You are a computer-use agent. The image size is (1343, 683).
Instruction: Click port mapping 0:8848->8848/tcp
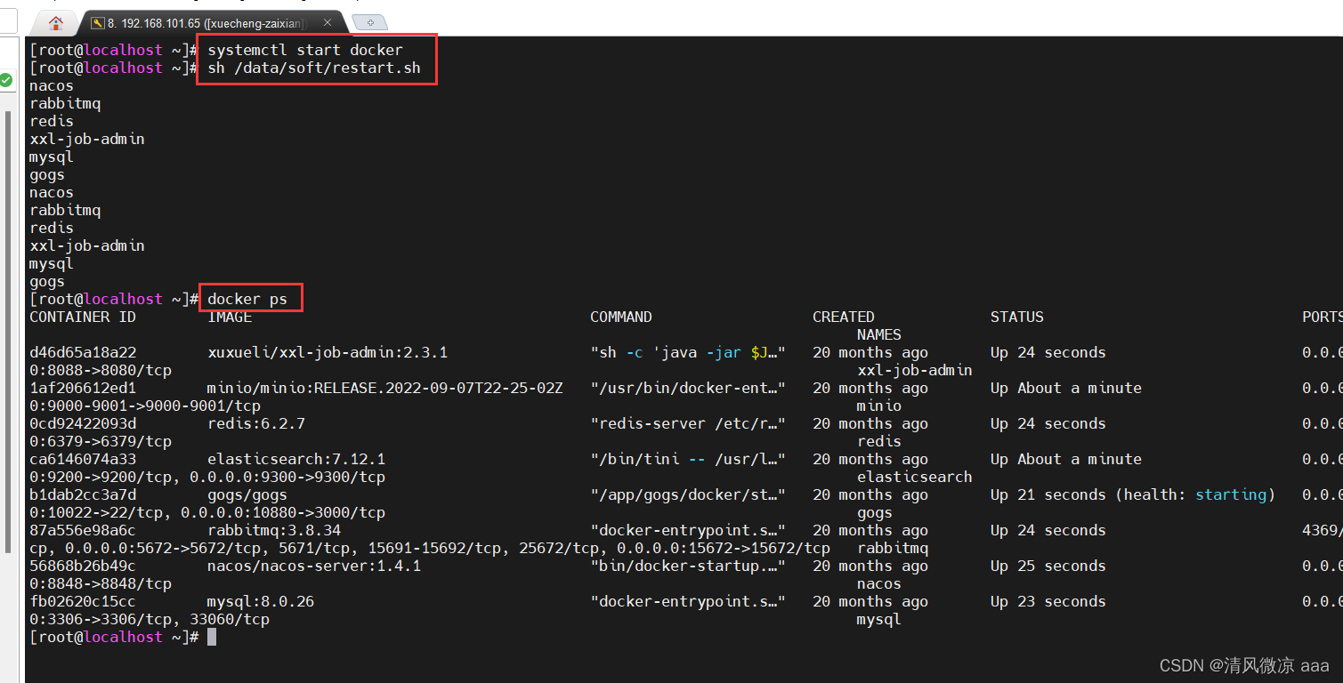click(x=101, y=583)
